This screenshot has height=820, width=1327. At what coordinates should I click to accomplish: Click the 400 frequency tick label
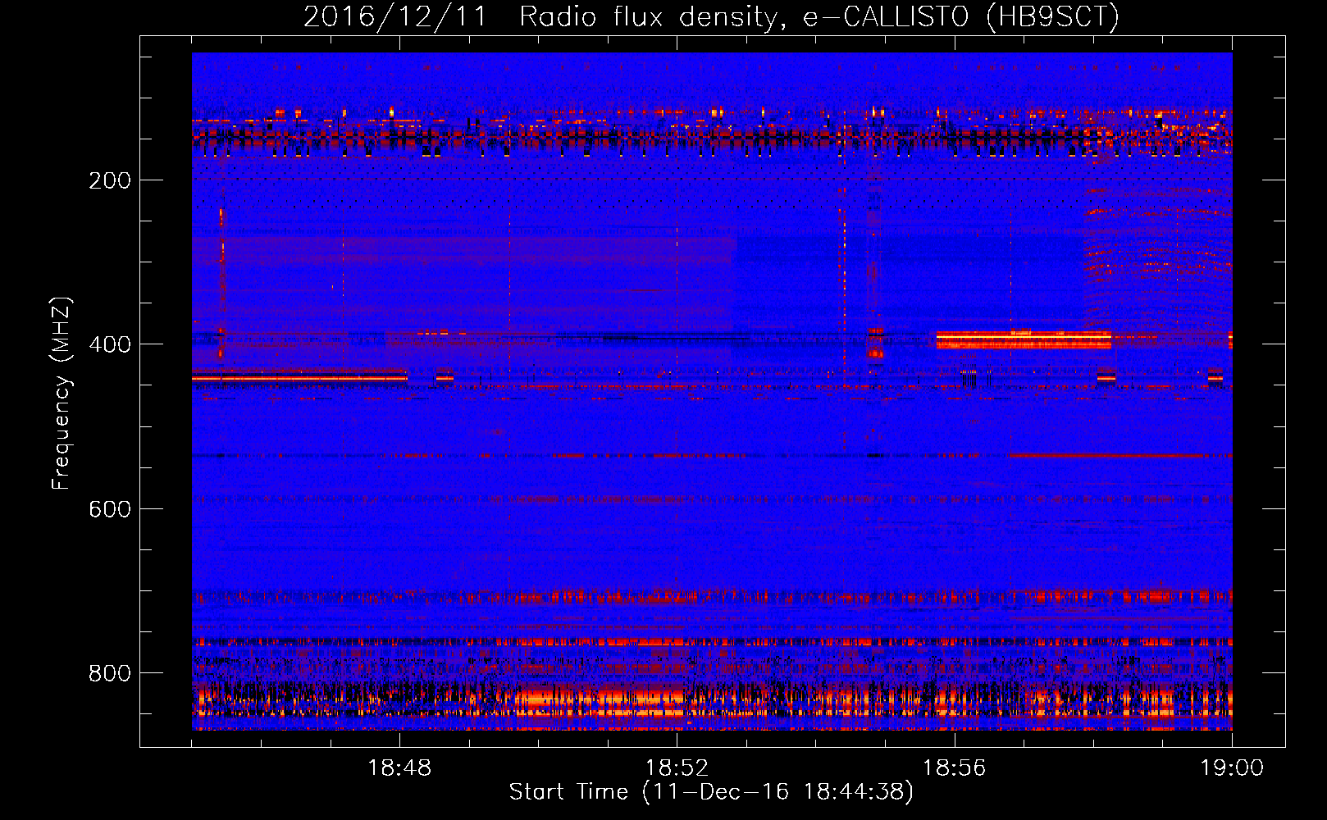[110, 344]
